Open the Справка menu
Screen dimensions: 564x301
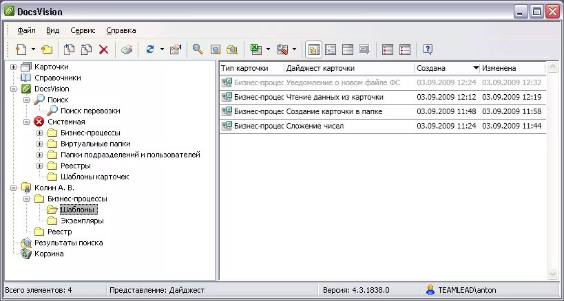pos(121,30)
